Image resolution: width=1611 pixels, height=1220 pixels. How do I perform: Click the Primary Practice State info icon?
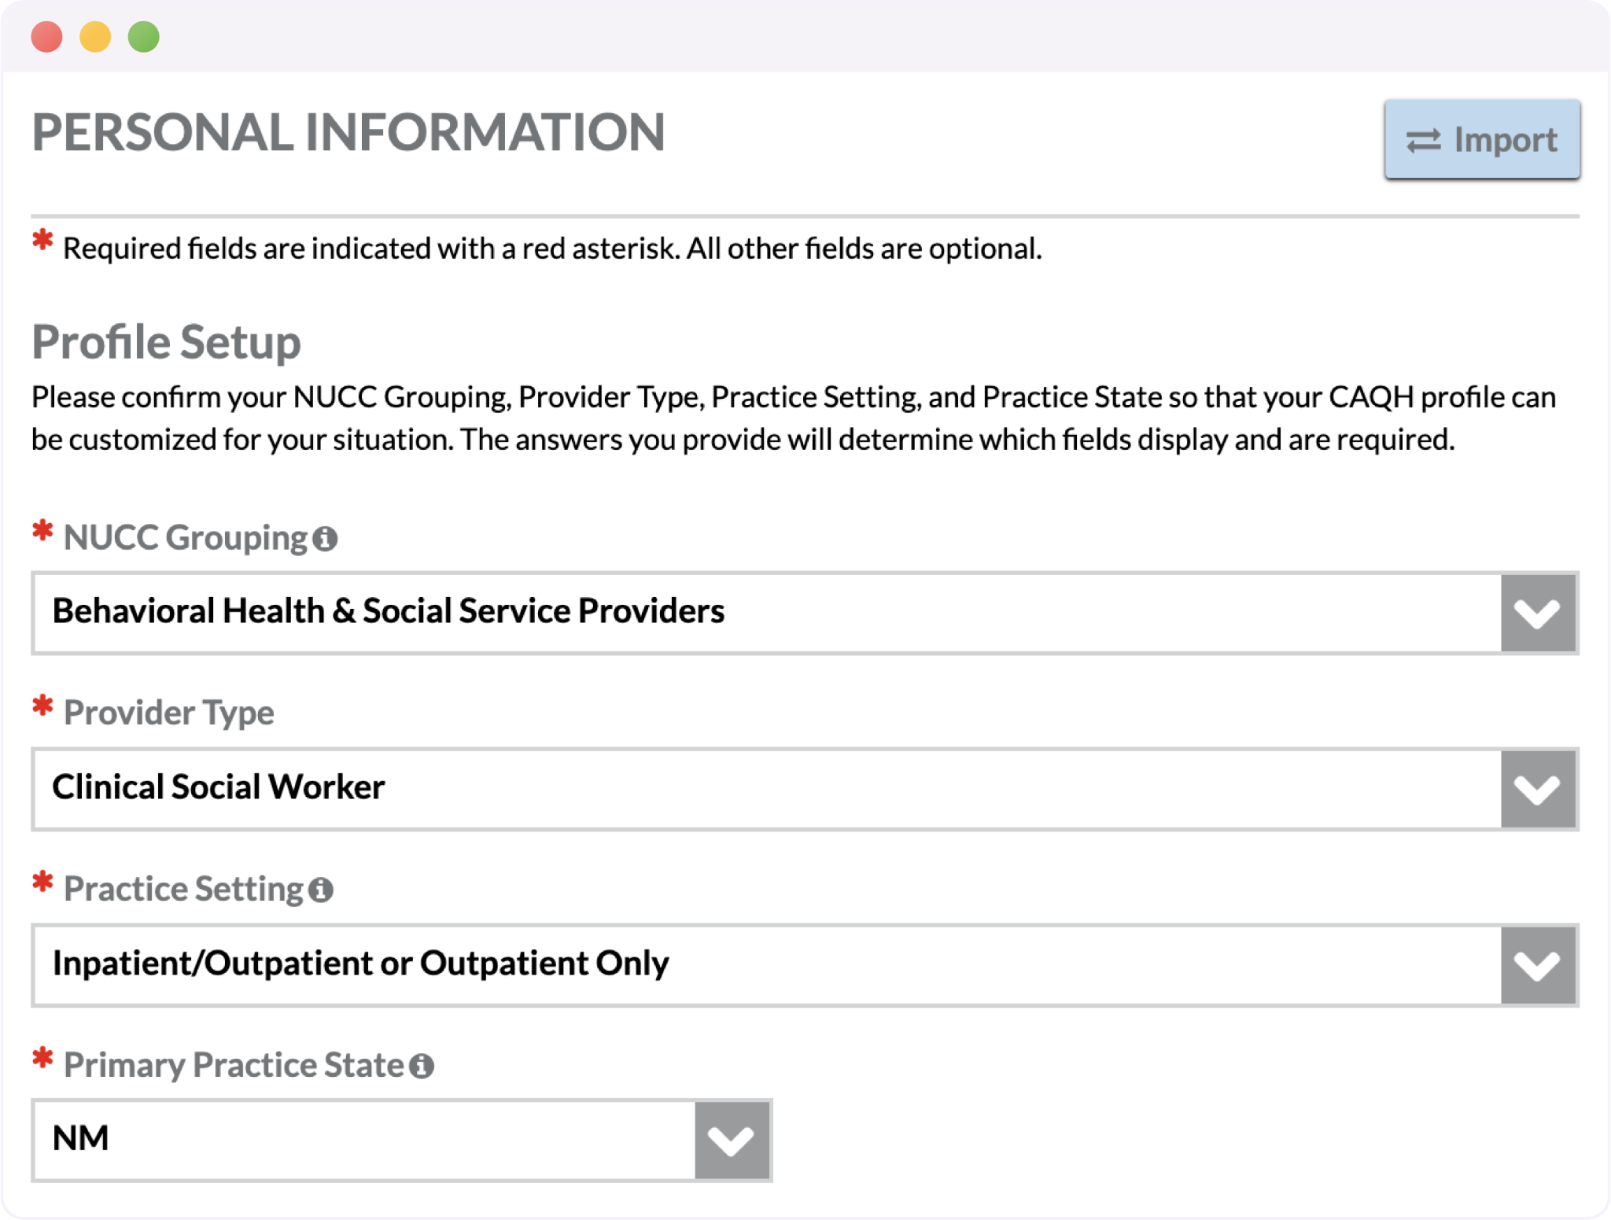coord(422,1066)
